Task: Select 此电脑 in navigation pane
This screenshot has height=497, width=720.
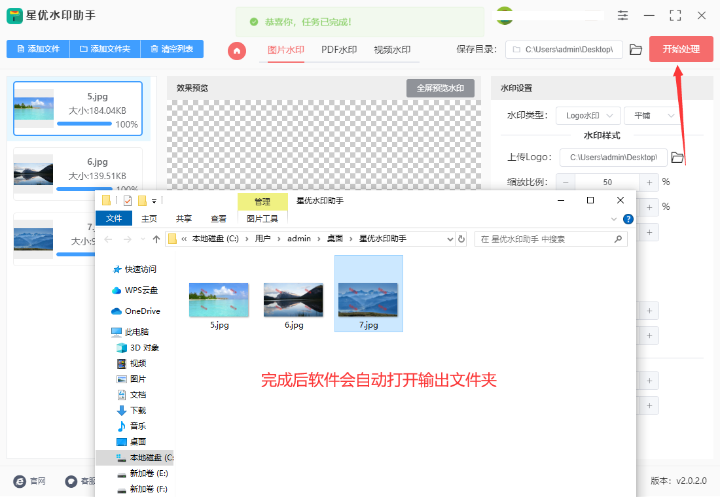Action: tap(130, 332)
